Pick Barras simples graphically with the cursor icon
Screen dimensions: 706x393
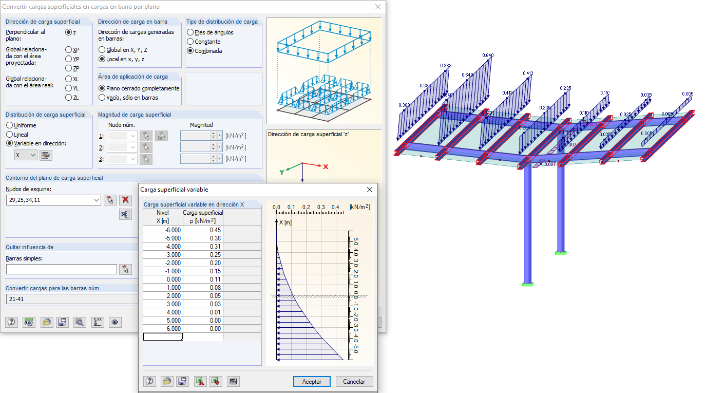125,269
